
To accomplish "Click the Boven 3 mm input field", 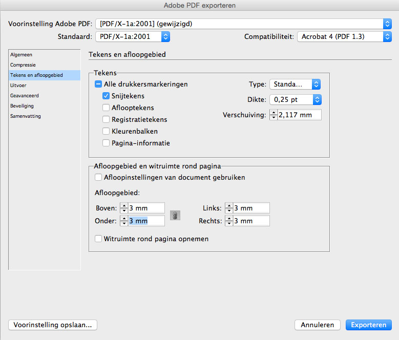I will click(146, 208).
